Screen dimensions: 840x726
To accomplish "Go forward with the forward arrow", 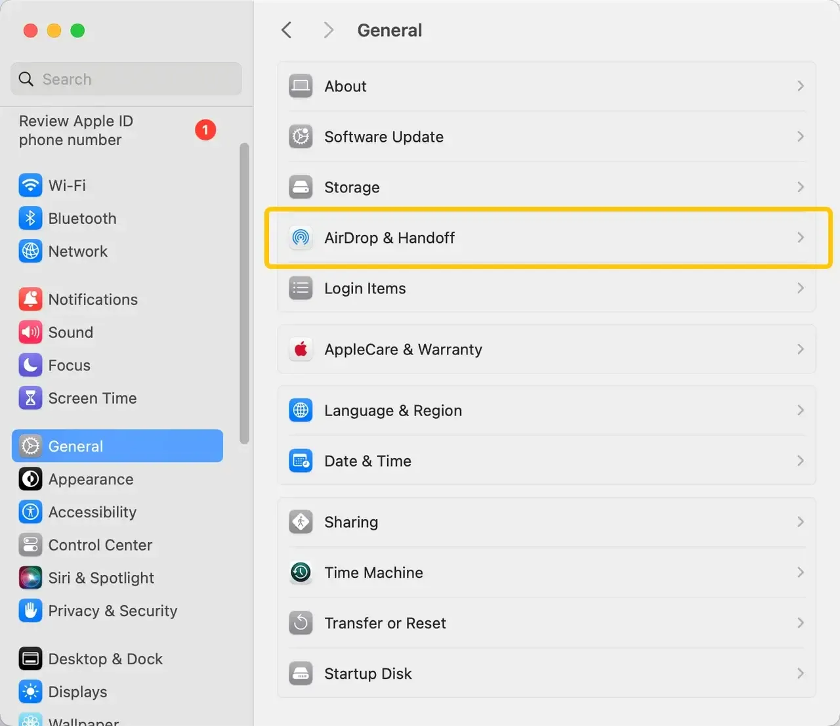I will coord(329,30).
